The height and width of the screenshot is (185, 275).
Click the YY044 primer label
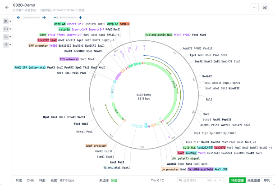[x=177, y=35]
